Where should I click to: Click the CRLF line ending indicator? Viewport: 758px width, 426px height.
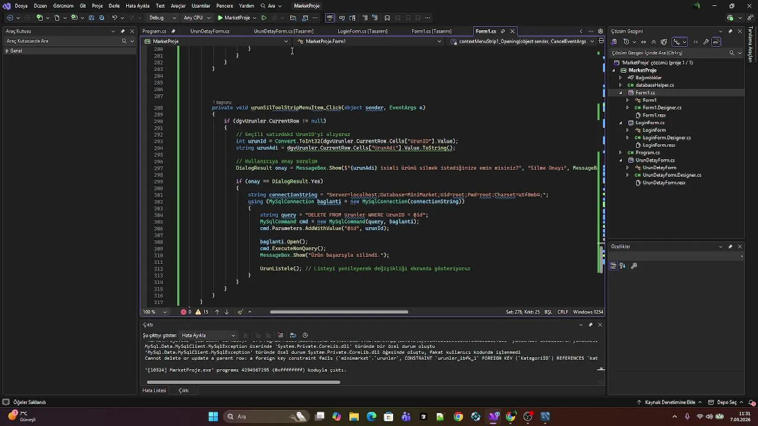pyautogui.click(x=563, y=312)
